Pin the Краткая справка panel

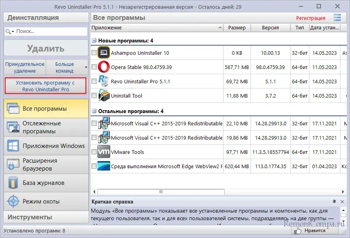point(334,202)
